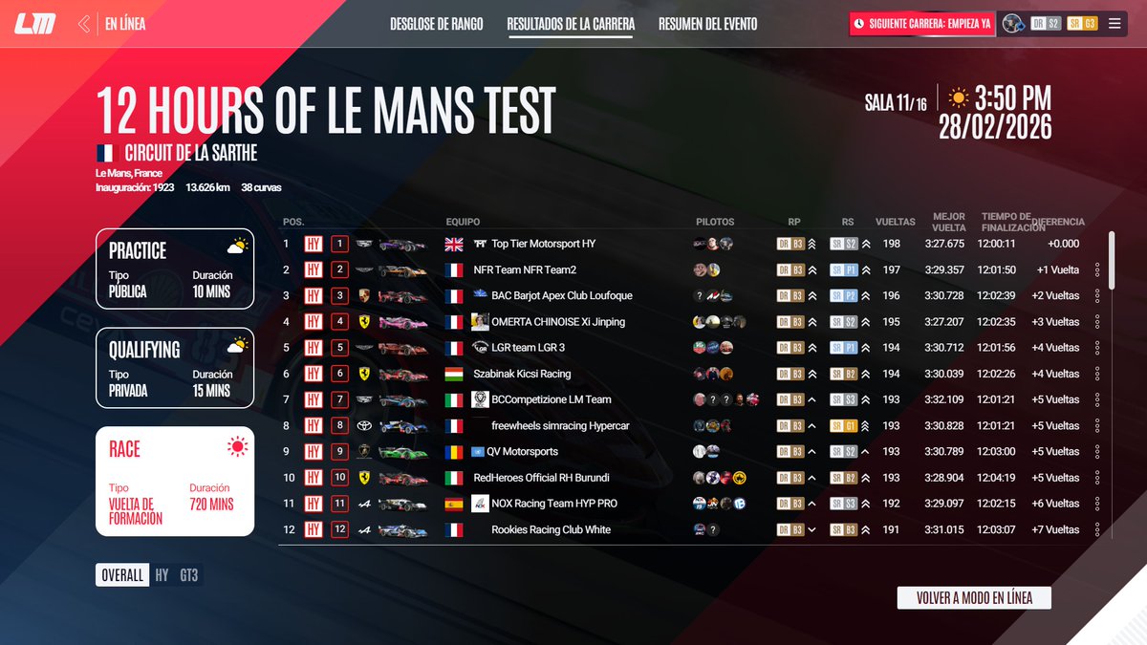Open the three-dot options for BAC Barjot Apex Club

1097,295
